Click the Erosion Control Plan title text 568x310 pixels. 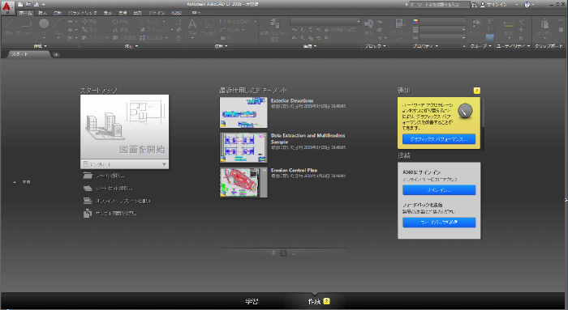294,170
